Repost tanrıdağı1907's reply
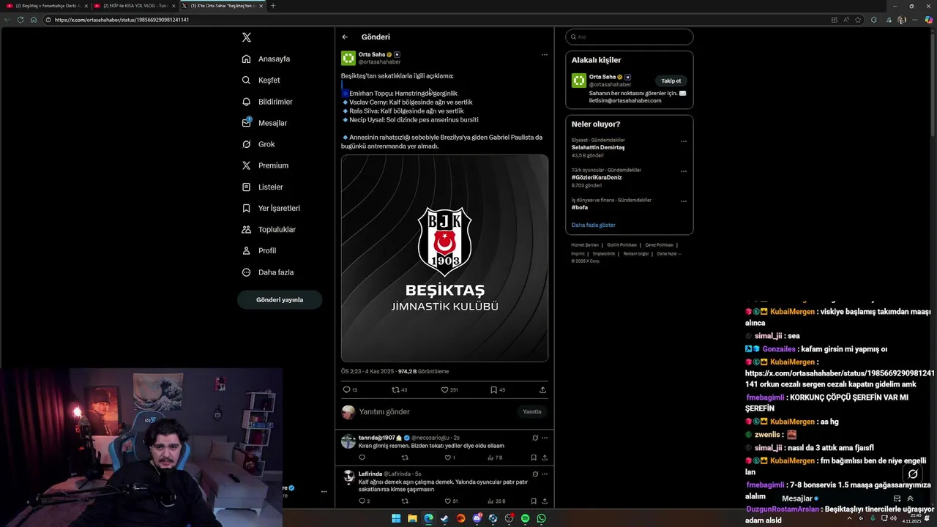The width and height of the screenshot is (937, 527). click(x=405, y=457)
